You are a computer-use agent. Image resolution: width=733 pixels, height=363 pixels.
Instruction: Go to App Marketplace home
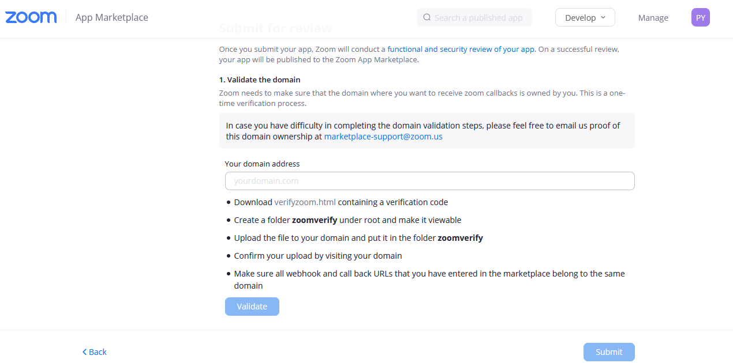point(112,17)
